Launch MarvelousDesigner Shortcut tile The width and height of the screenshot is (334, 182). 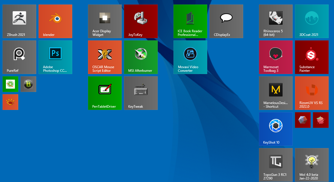276,93
